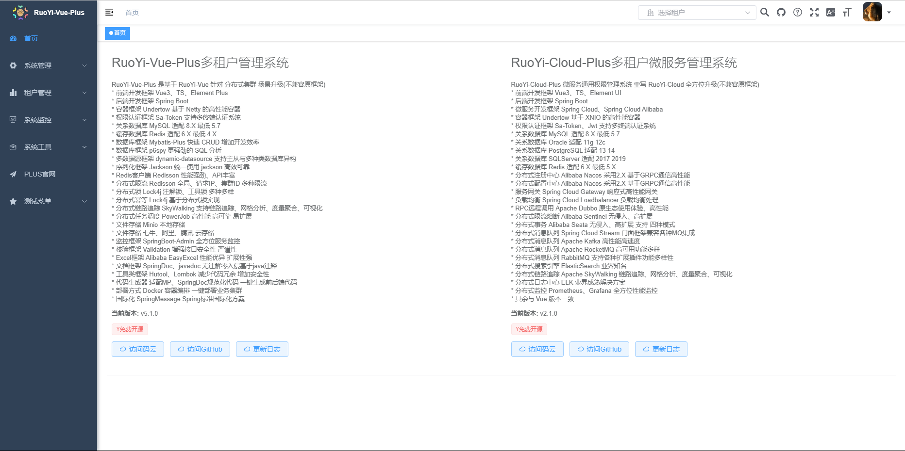This screenshot has height=451, width=905.
Task: Click the line 服务网关 Spring Cloud Gateway
Action: 585,192
